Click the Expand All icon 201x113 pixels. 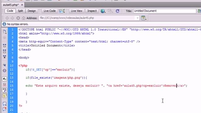pyautogui.click(x=4, y=57)
